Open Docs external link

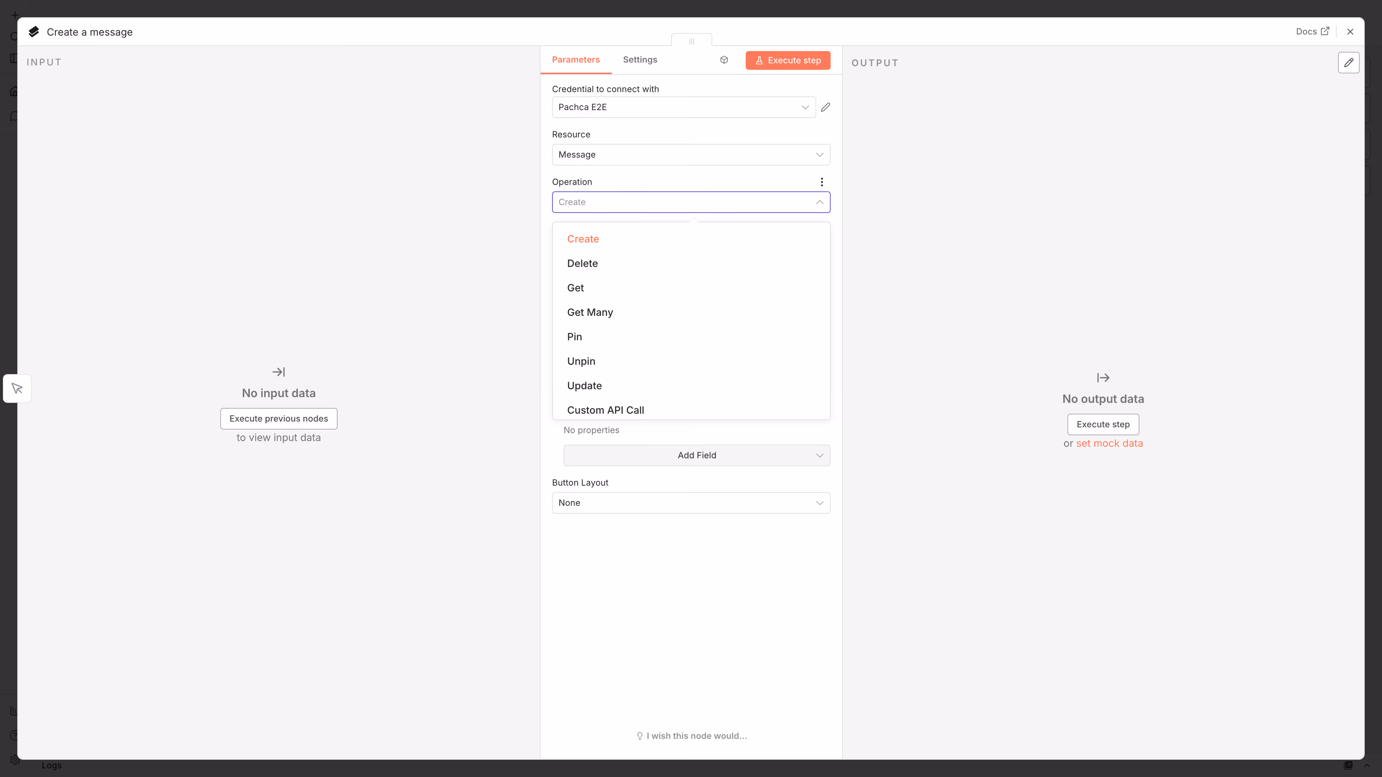[x=1312, y=32]
